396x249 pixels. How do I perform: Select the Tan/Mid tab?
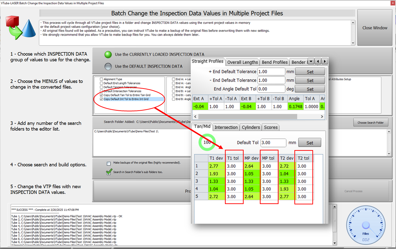(202, 126)
